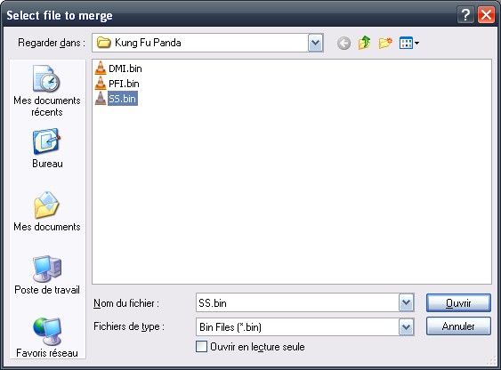
Task: Go to Poste de travail
Action: tap(47, 275)
